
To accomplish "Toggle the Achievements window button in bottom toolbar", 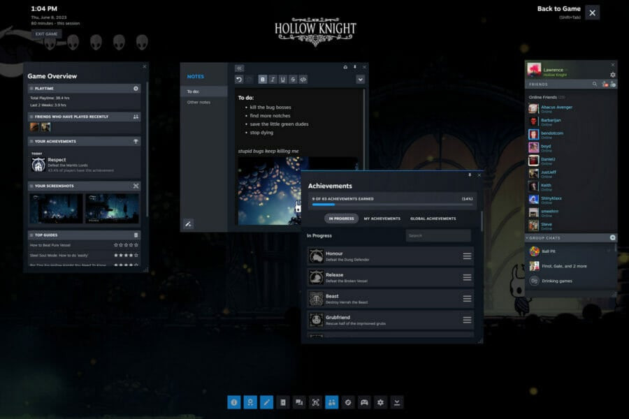I will [x=250, y=402].
